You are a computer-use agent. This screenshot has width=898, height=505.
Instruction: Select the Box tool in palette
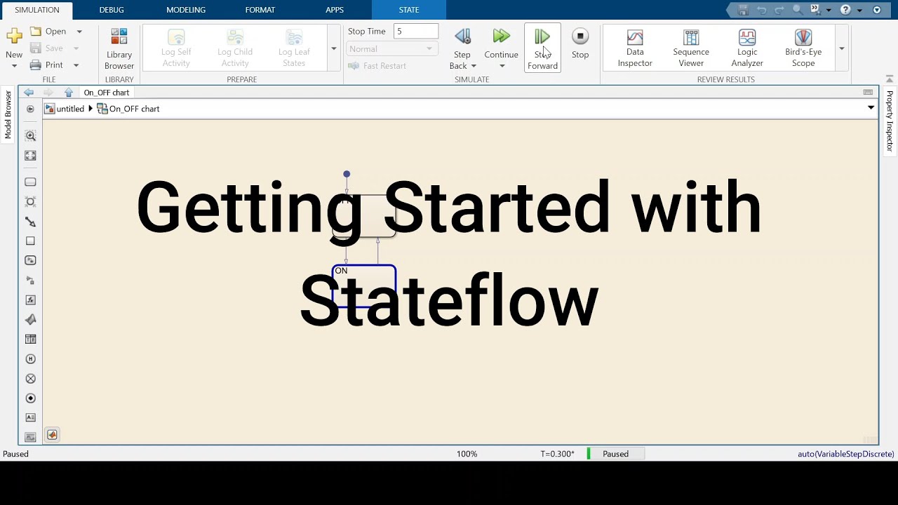click(x=30, y=241)
